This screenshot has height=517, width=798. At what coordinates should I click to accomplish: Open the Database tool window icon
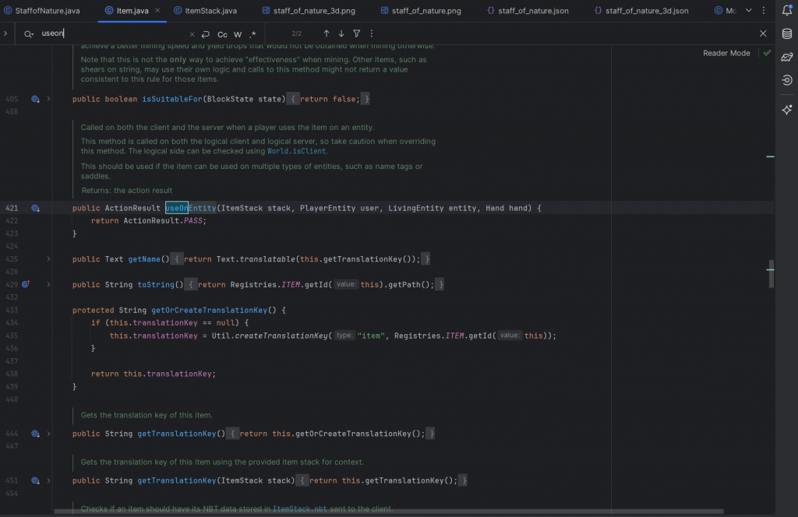click(x=787, y=34)
